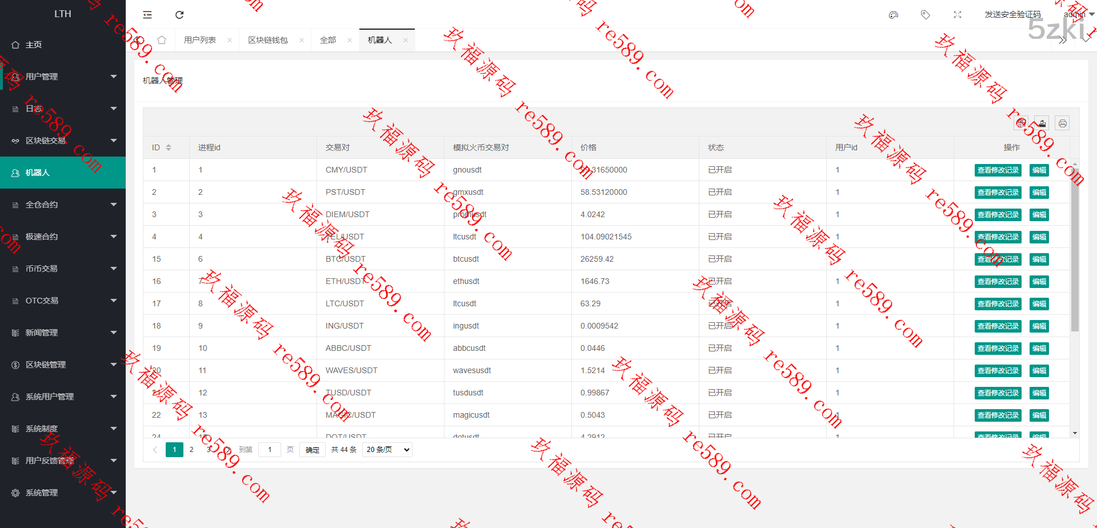
Task: Sort table by ID column arrows
Action: [x=169, y=147]
